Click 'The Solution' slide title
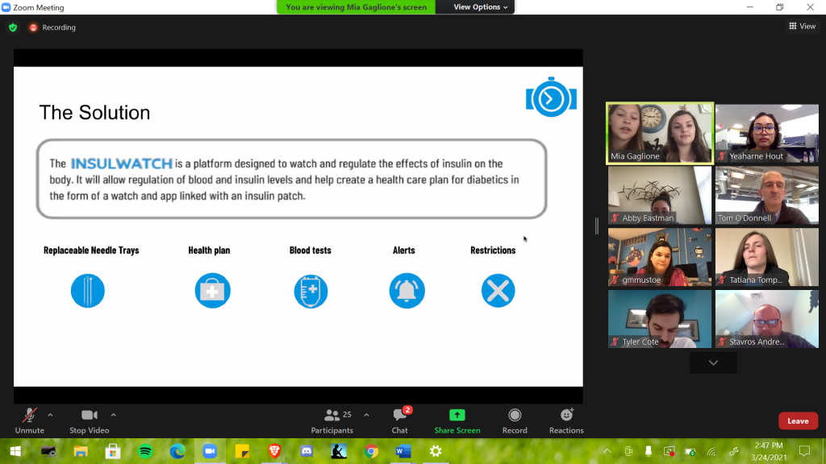Viewport: 826px width, 464px height. tap(95, 113)
